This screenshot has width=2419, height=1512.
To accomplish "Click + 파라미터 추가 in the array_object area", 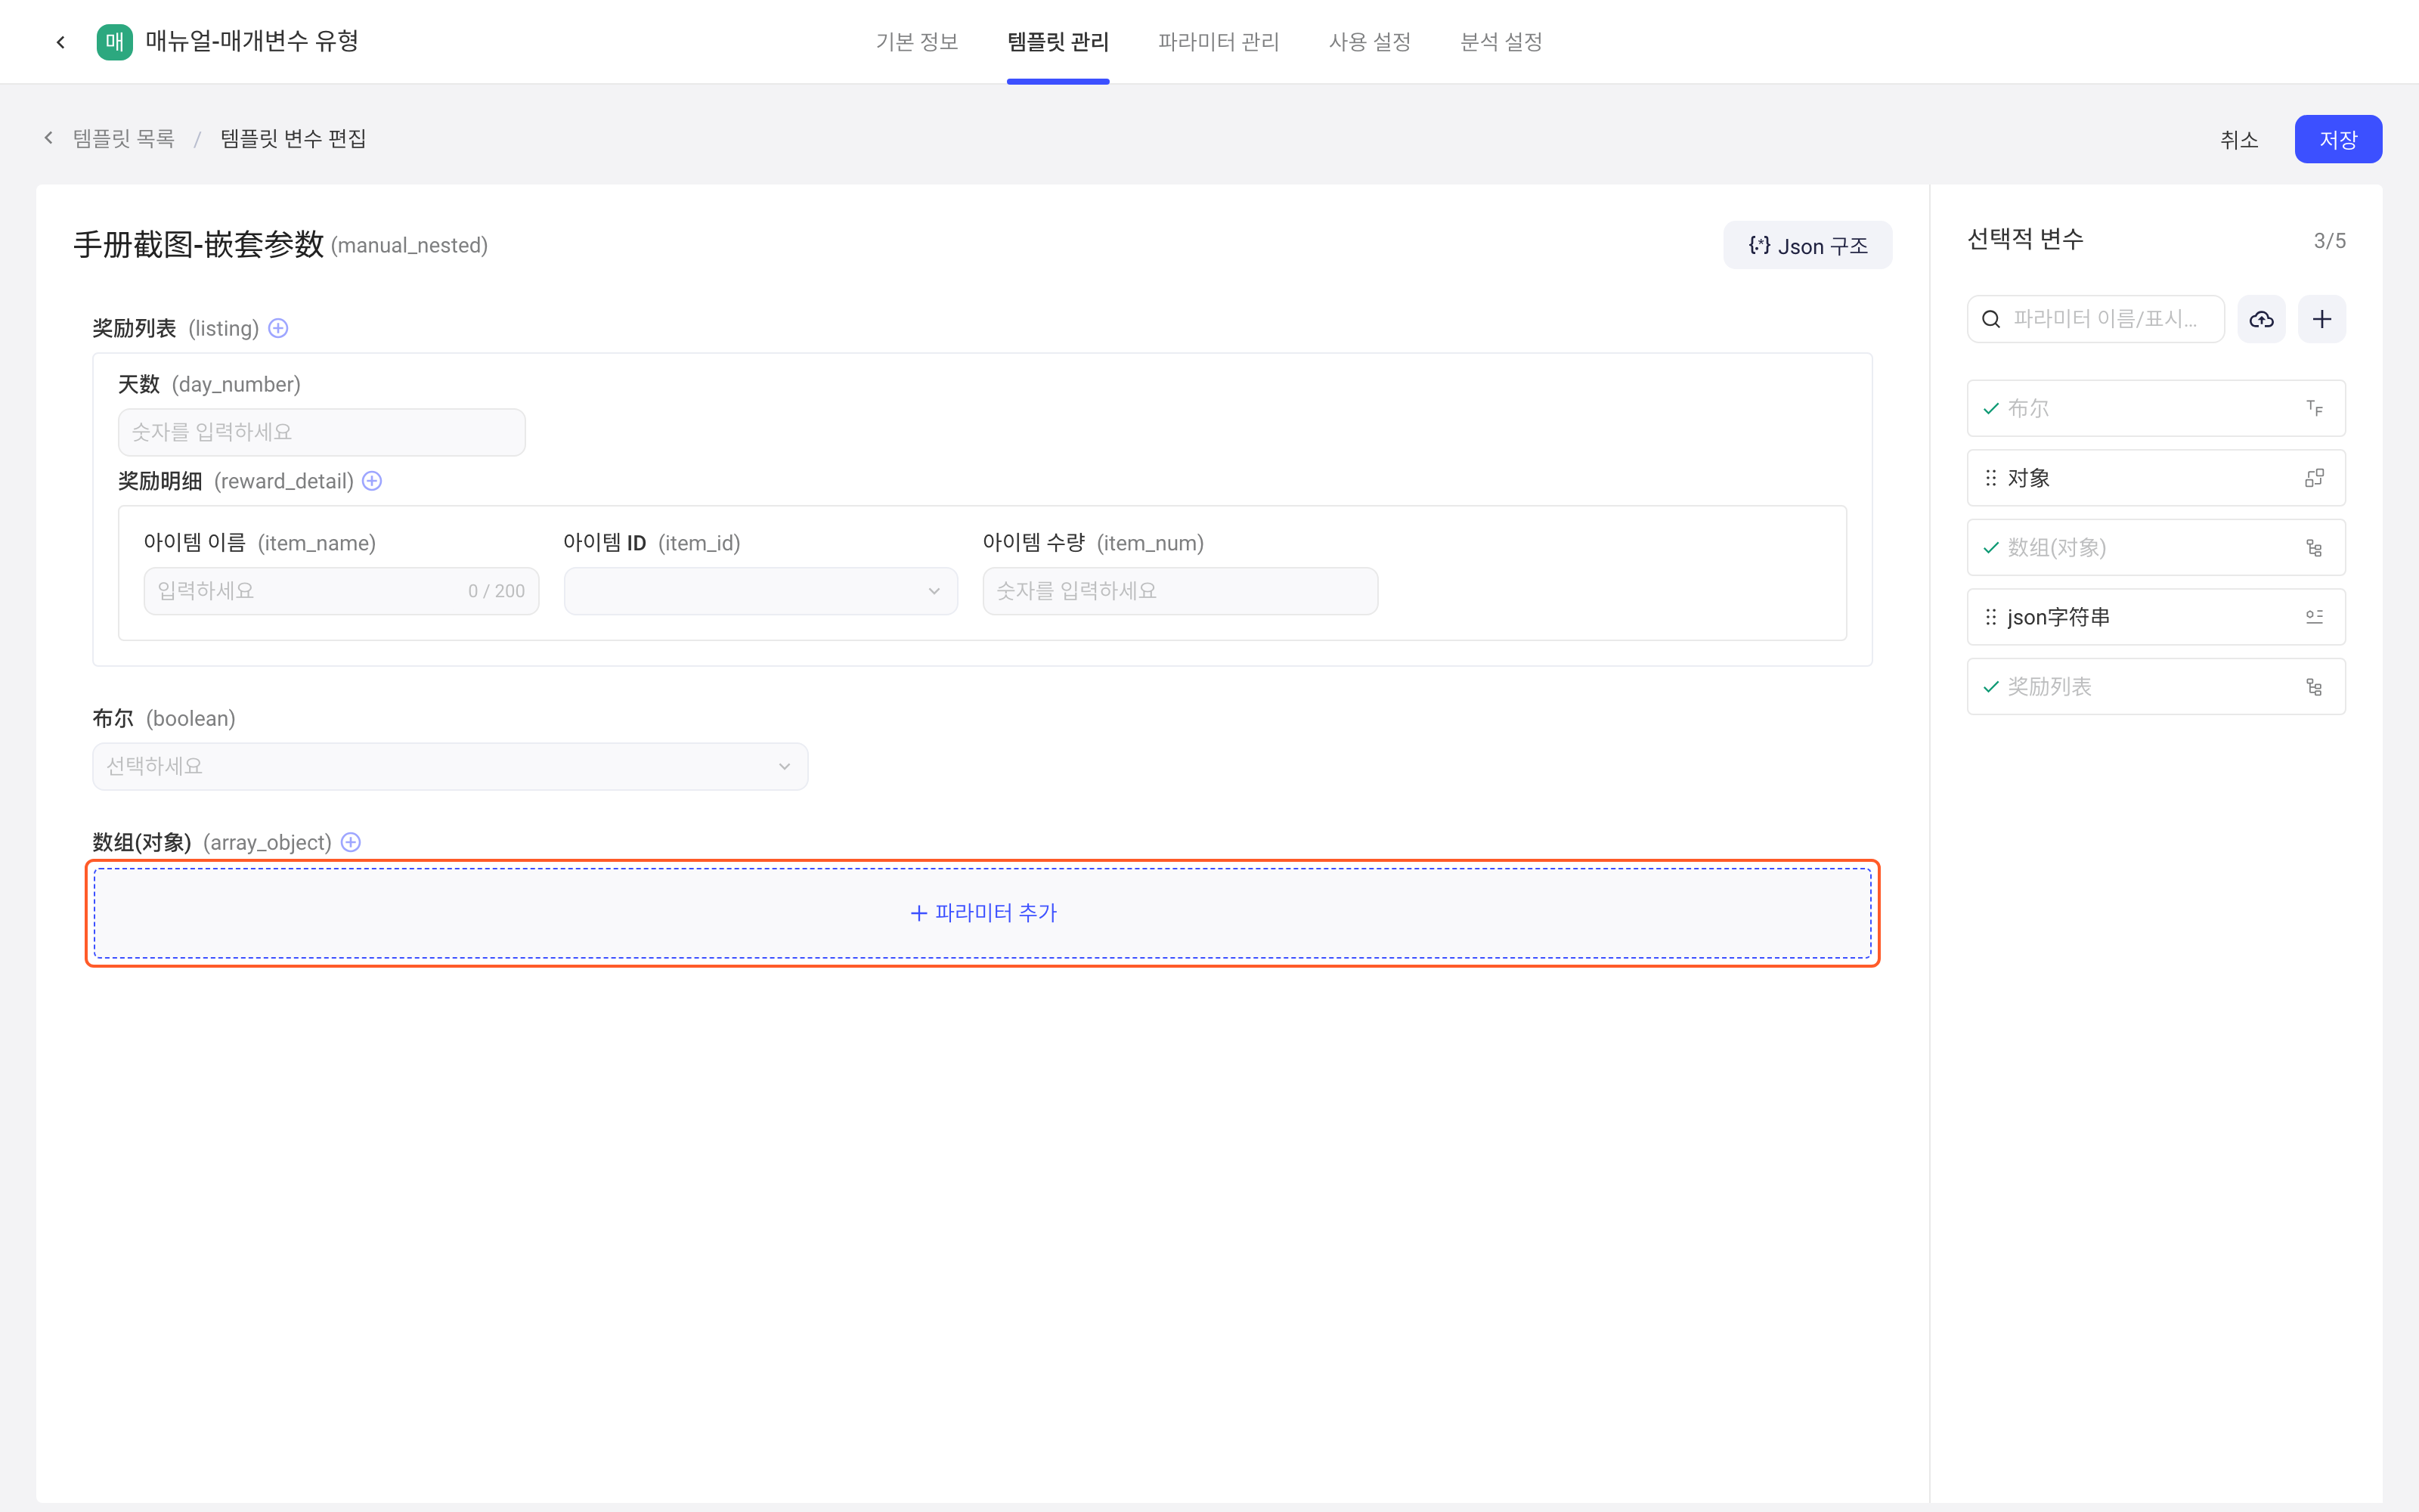I will coord(983,913).
